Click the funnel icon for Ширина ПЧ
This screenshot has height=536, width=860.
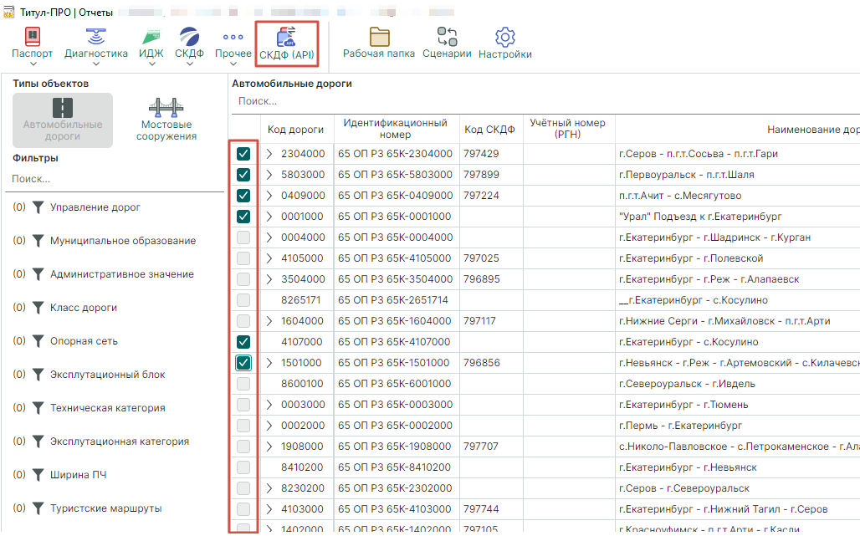(38, 475)
